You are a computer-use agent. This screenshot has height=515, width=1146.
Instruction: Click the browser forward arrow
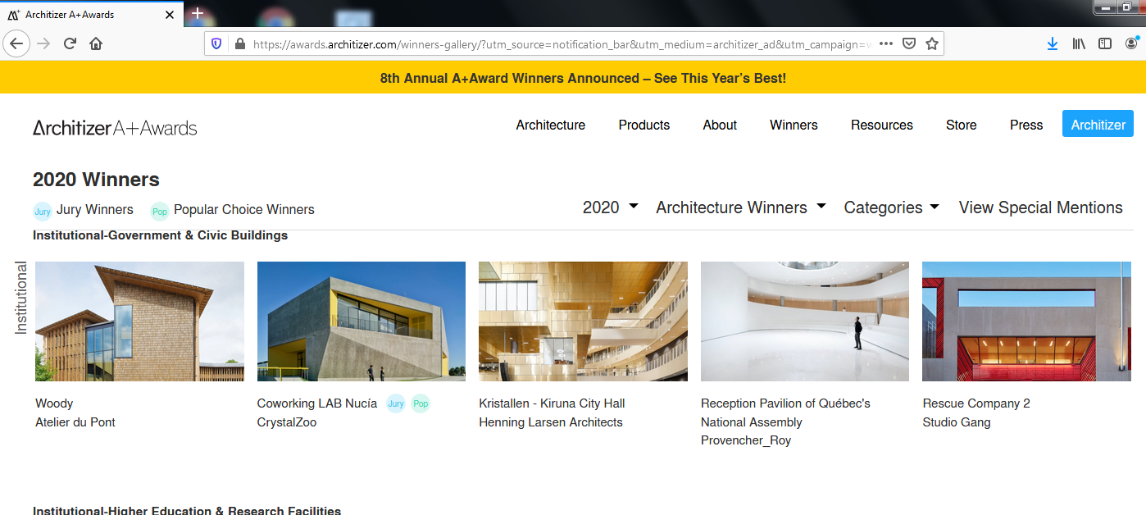(43, 43)
